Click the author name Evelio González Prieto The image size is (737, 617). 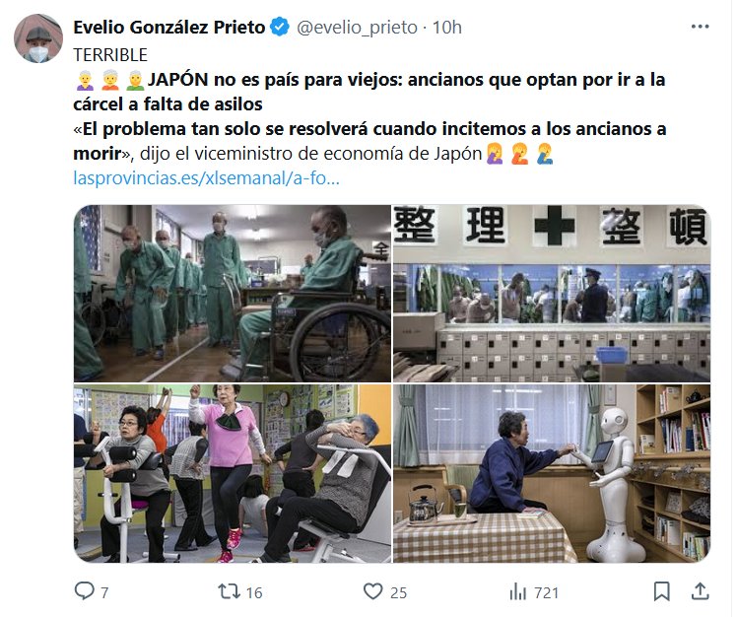pyautogui.click(x=169, y=28)
